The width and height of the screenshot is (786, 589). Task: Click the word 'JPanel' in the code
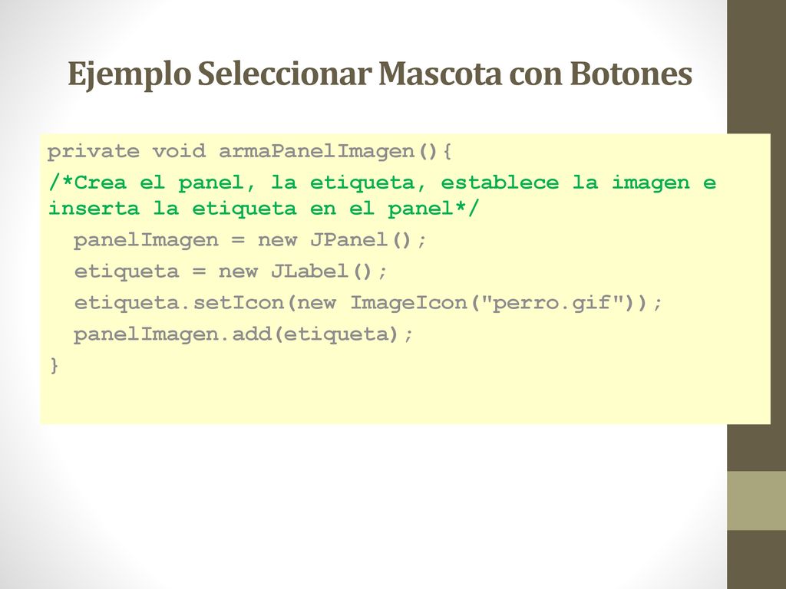click(349, 240)
